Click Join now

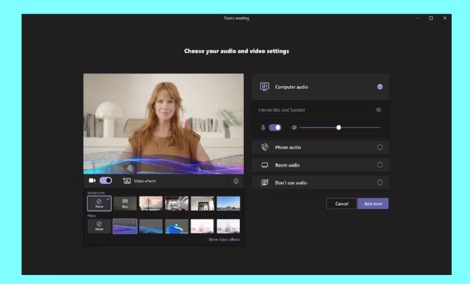(x=373, y=203)
